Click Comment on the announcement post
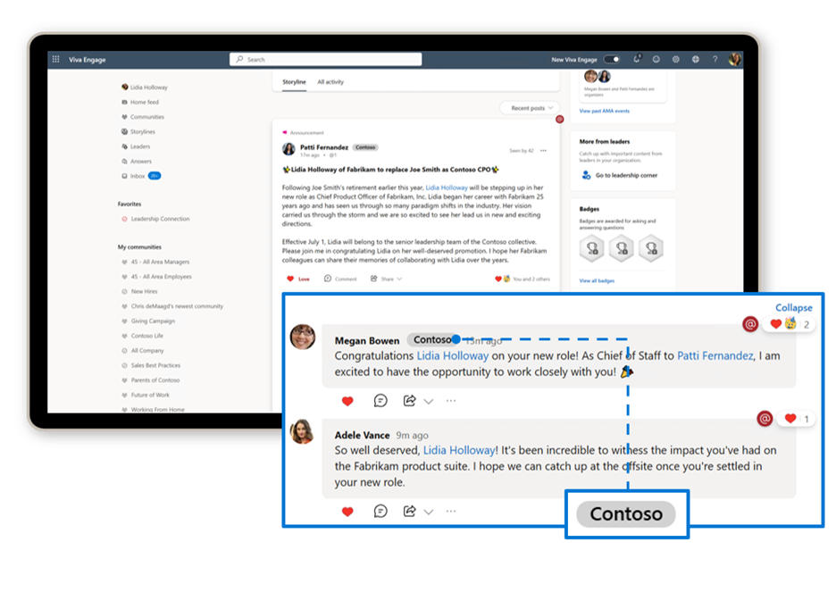The width and height of the screenshot is (836, 592). tap(340, 279)
